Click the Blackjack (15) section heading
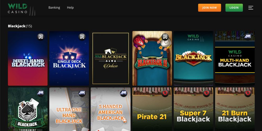Viewport: 262px width, 131px height. [x=20, y=26]
